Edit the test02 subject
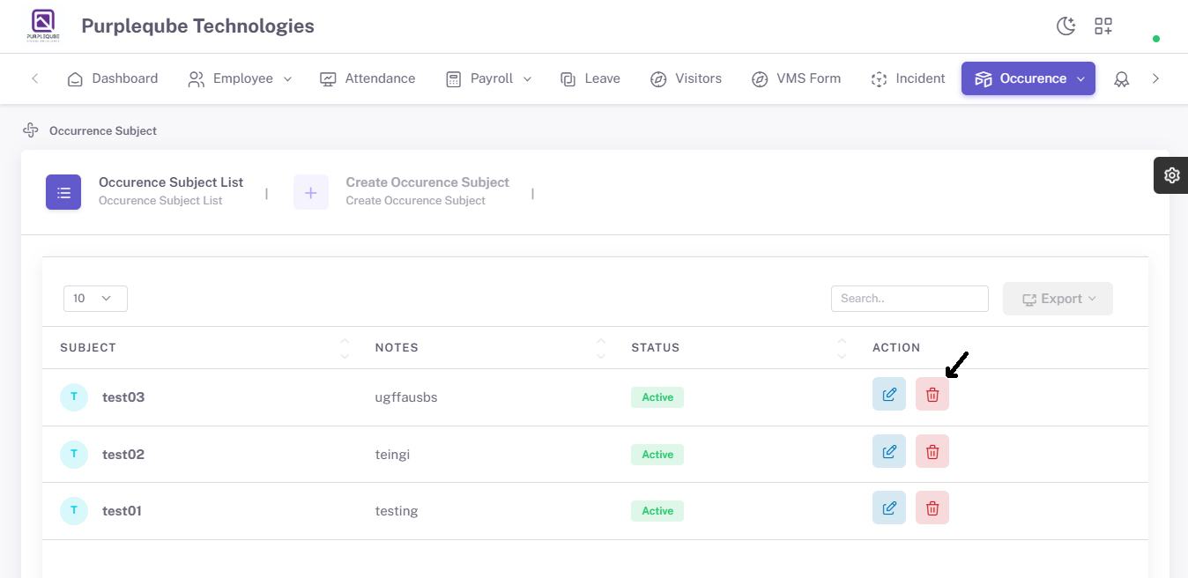 889,451
